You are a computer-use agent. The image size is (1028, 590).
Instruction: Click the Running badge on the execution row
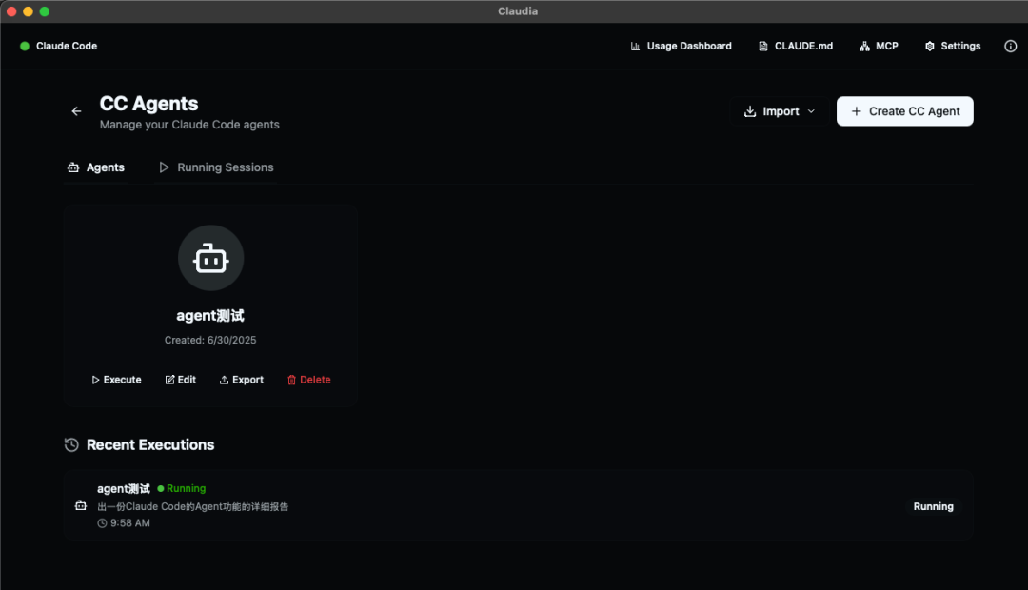click(934, 506)
